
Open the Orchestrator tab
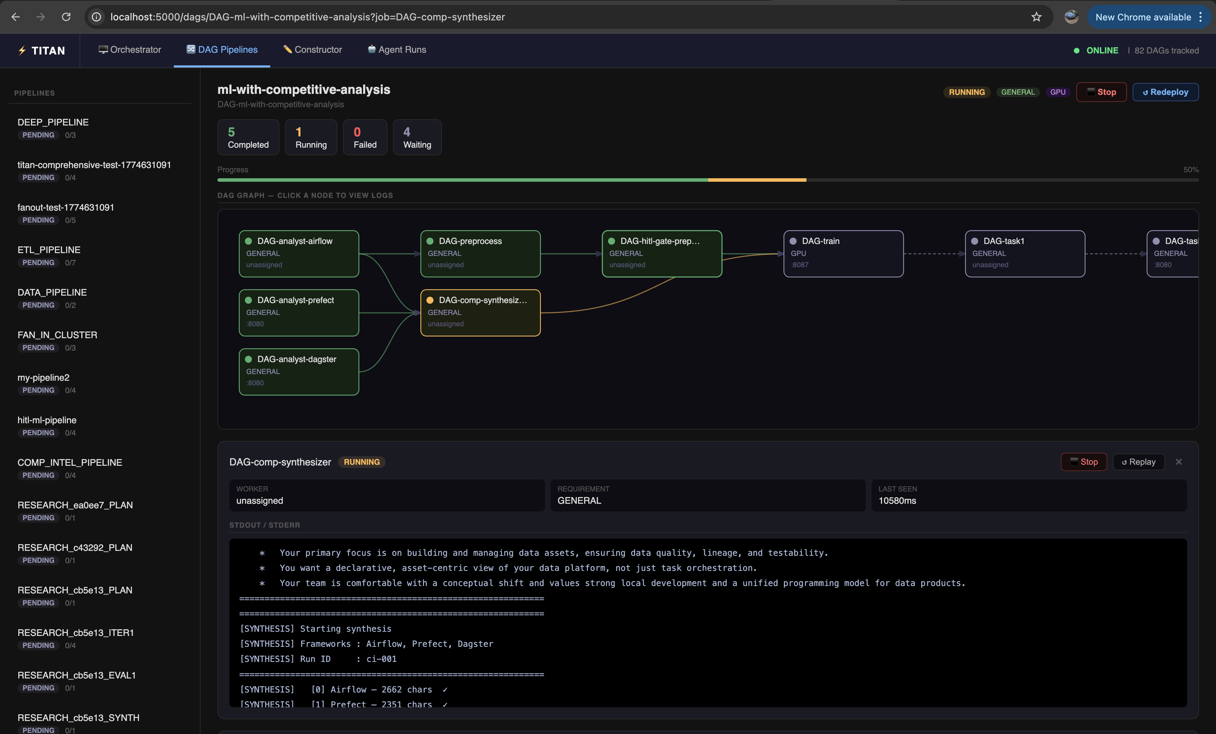(130, 50)
